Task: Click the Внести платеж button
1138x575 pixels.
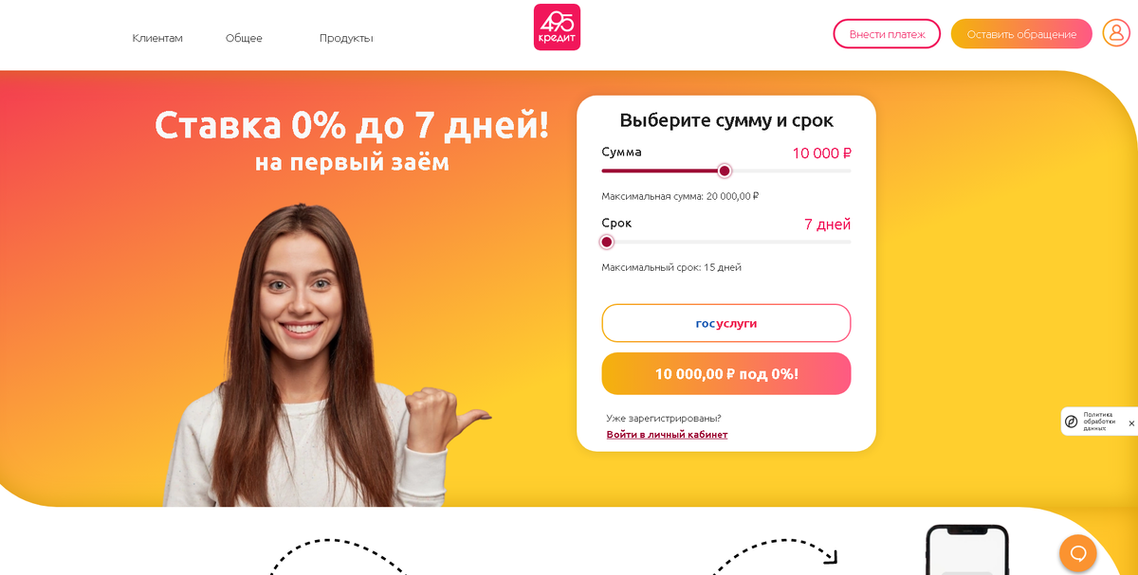Action: coord(887,34)
